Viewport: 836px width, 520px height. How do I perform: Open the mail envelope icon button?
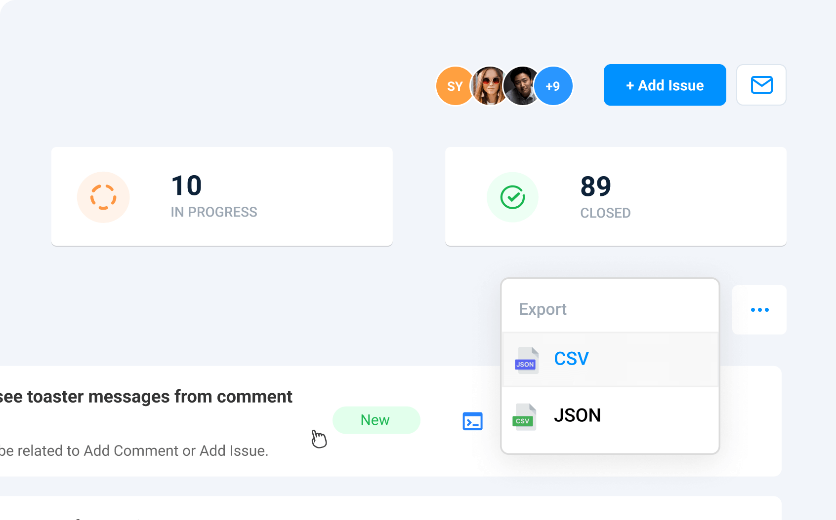coord(761,85)
